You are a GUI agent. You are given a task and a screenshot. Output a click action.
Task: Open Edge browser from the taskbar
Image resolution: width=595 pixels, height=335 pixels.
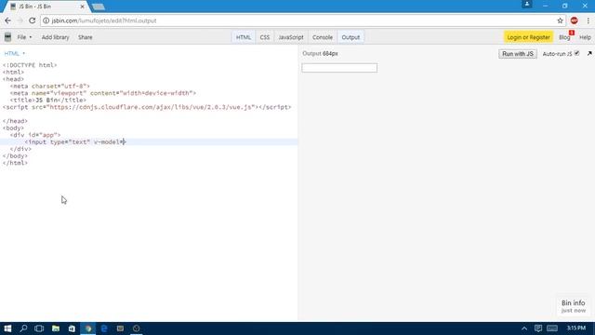click(x=104, y=328)
